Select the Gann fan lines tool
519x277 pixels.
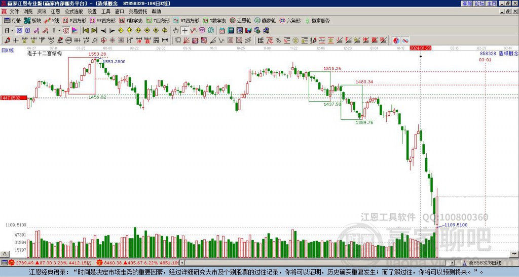(187, 40)
